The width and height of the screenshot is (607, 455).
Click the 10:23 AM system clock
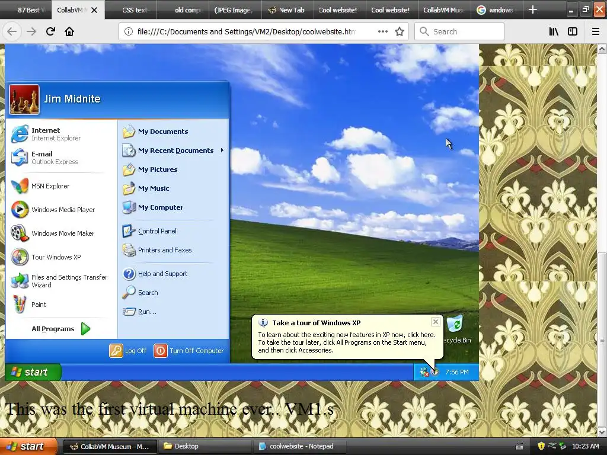point(585,447)
